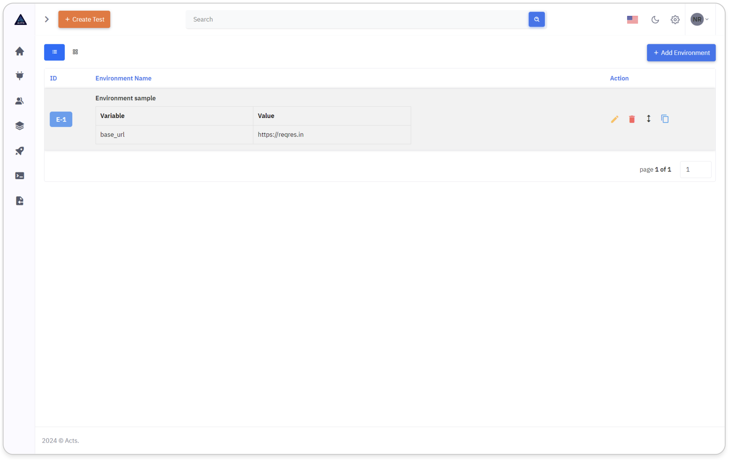Open the plug integrations sidebar icon
729x463 pixels.
pyautogui.click(x=20, y=76)
